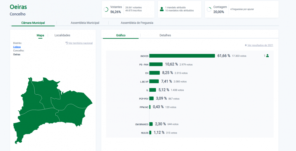Click the INOV25 elected mandate person icon
Screen dimensions: 296x151
(x=267, y=56)
